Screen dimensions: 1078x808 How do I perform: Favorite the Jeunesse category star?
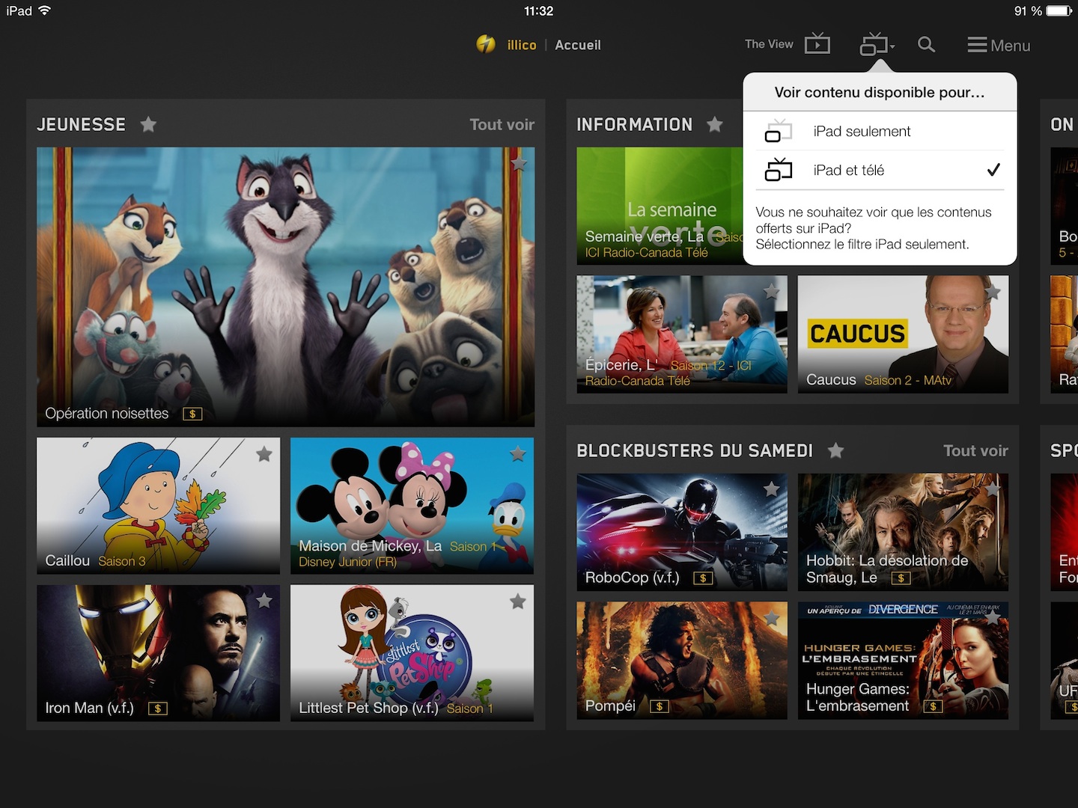click(x=148, y=124)
